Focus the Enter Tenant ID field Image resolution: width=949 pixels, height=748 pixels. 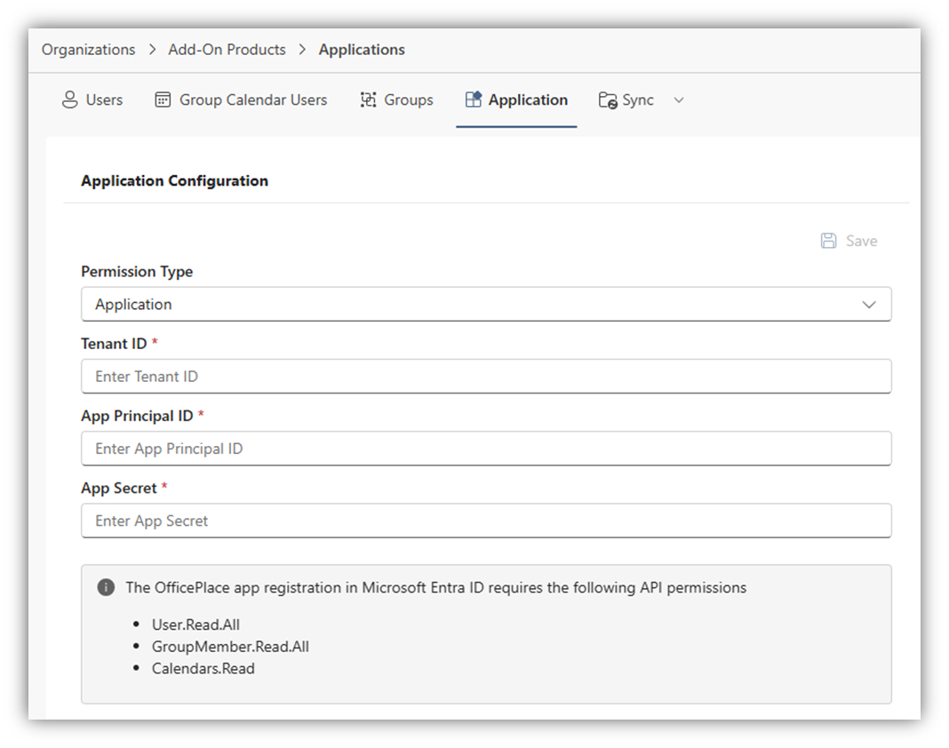[x=485, y=377]
